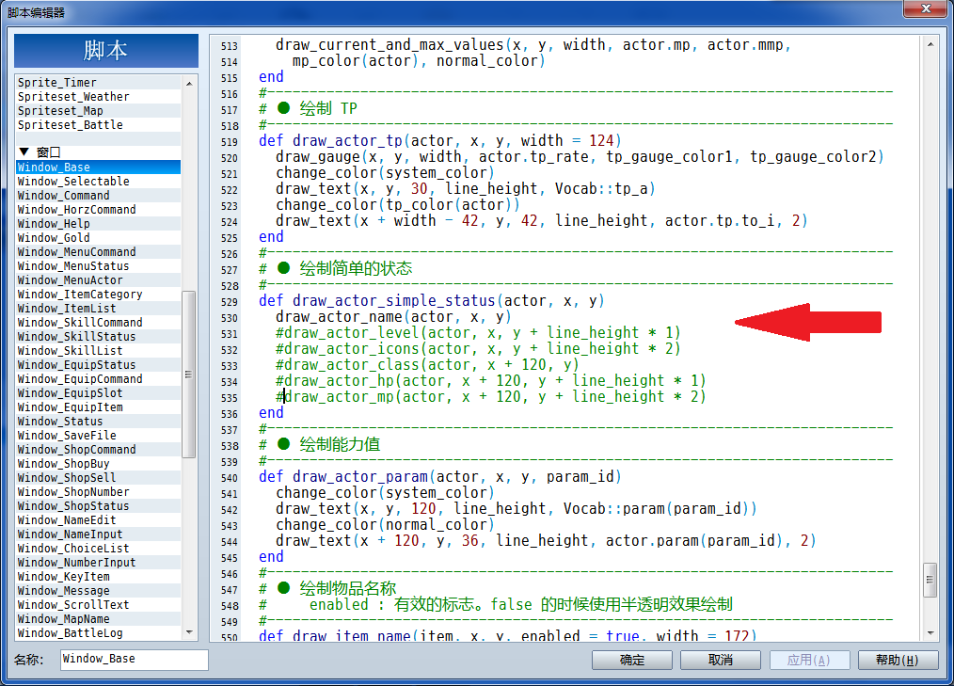Click script list scroll down arrow

point(189,632)
